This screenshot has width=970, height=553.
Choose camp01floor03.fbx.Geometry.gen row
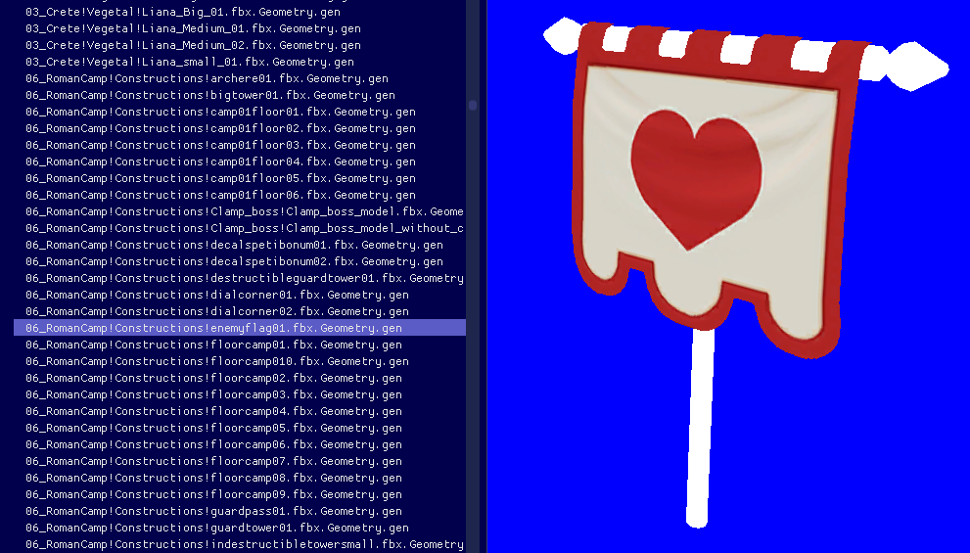point(240,146)
